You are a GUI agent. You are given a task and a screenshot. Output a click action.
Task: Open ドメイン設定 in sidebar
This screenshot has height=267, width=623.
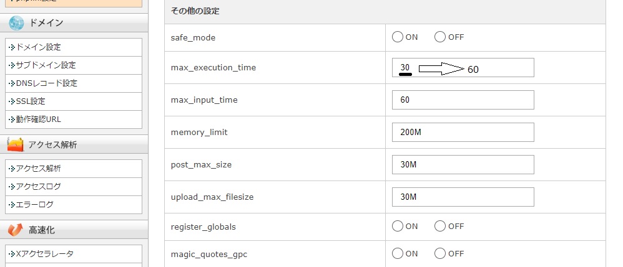click(39, 47)
